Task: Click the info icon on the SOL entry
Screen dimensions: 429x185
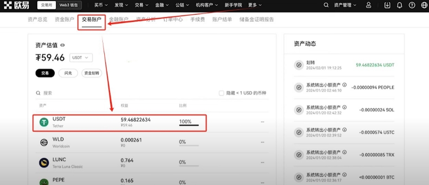Action: coord(345,107)
